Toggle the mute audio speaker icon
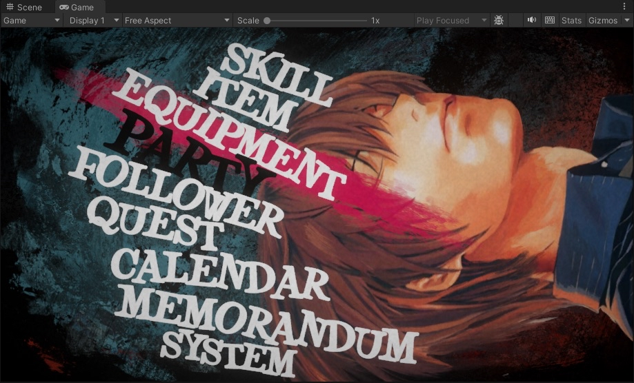Screen dimensions: 634x383 (532, 20)
